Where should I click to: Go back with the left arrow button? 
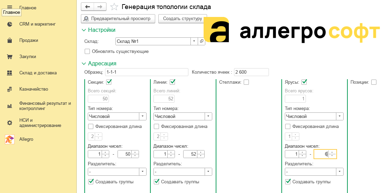tap(87, 7)
